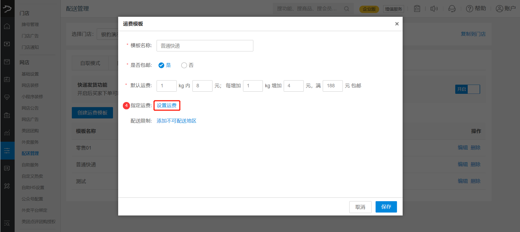Click the 创建运费模板 button
The height and width of the screenshot is (232, 520).
click(x=92, y=113)
